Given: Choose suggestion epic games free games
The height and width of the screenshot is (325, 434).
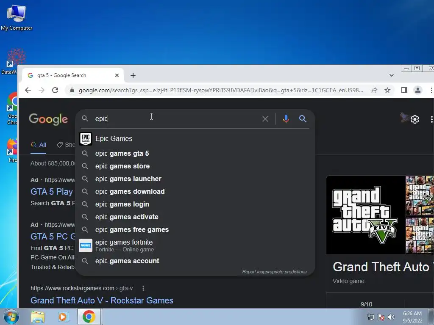Looking at the screenshot, I should coord(195,230).
